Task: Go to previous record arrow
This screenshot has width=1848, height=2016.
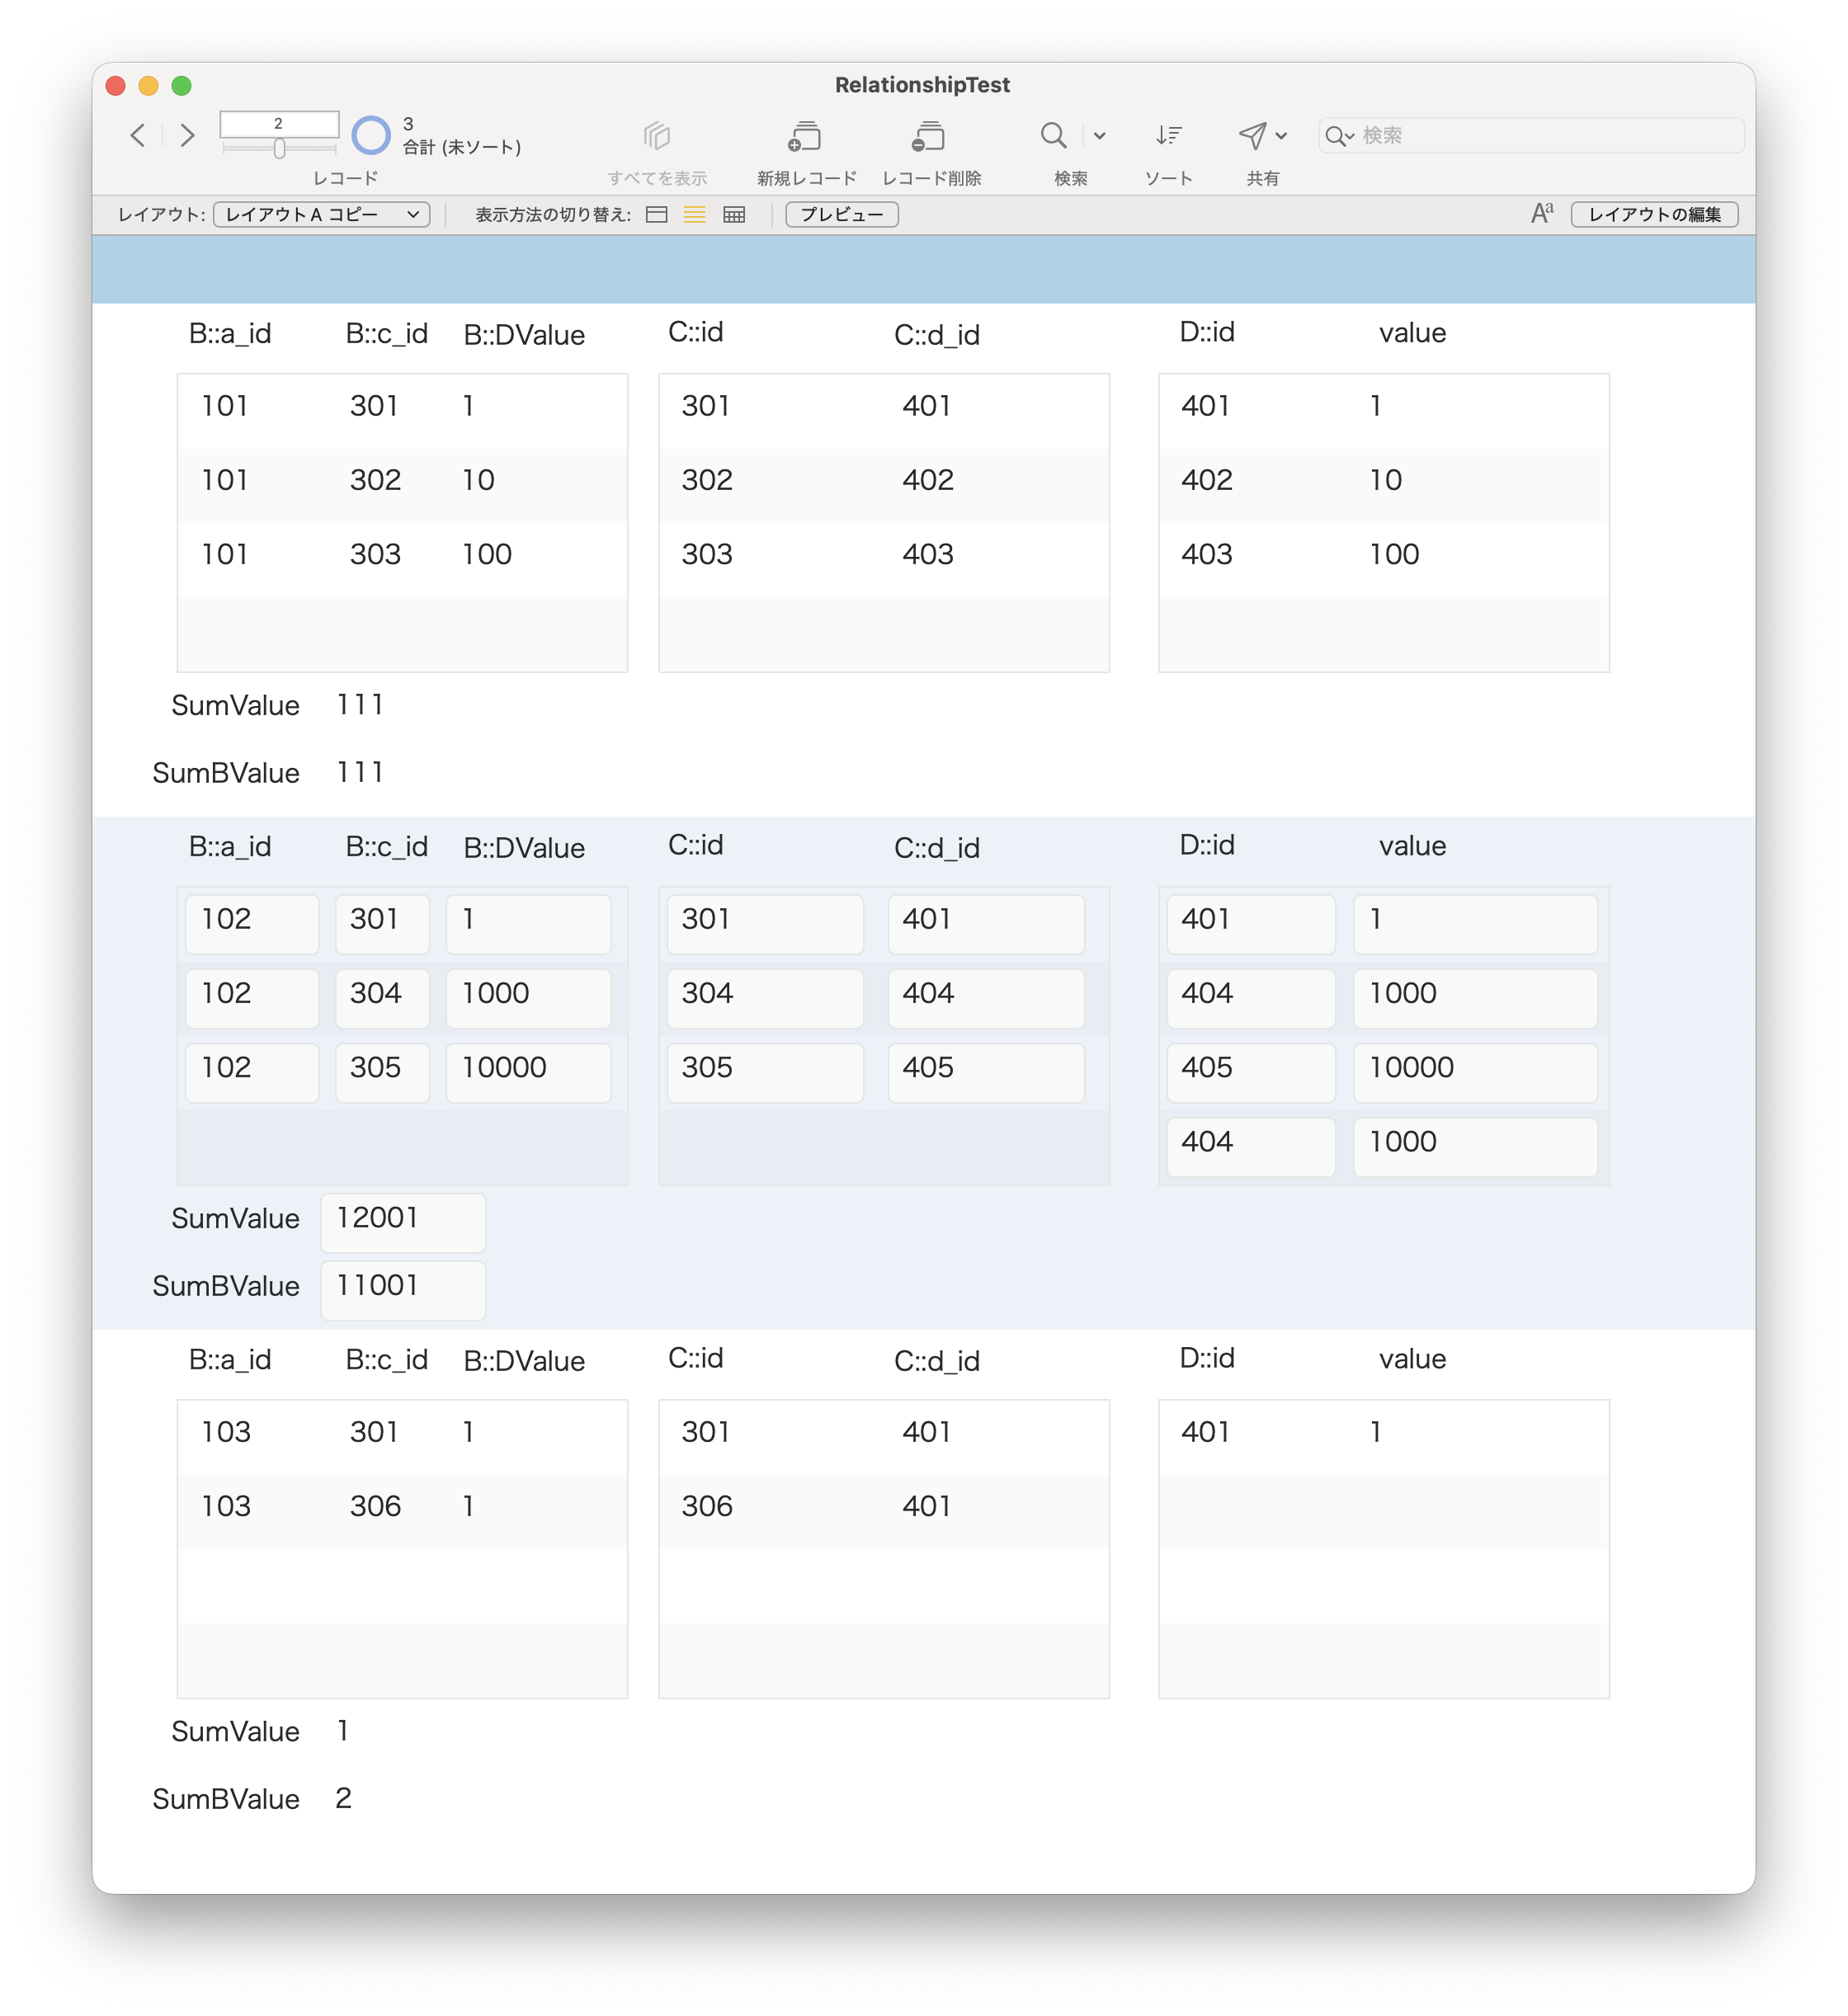Action: point(139,135)
